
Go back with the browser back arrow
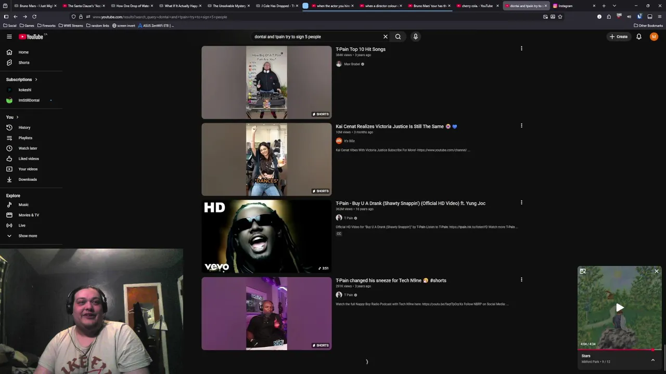click(16, 17)
